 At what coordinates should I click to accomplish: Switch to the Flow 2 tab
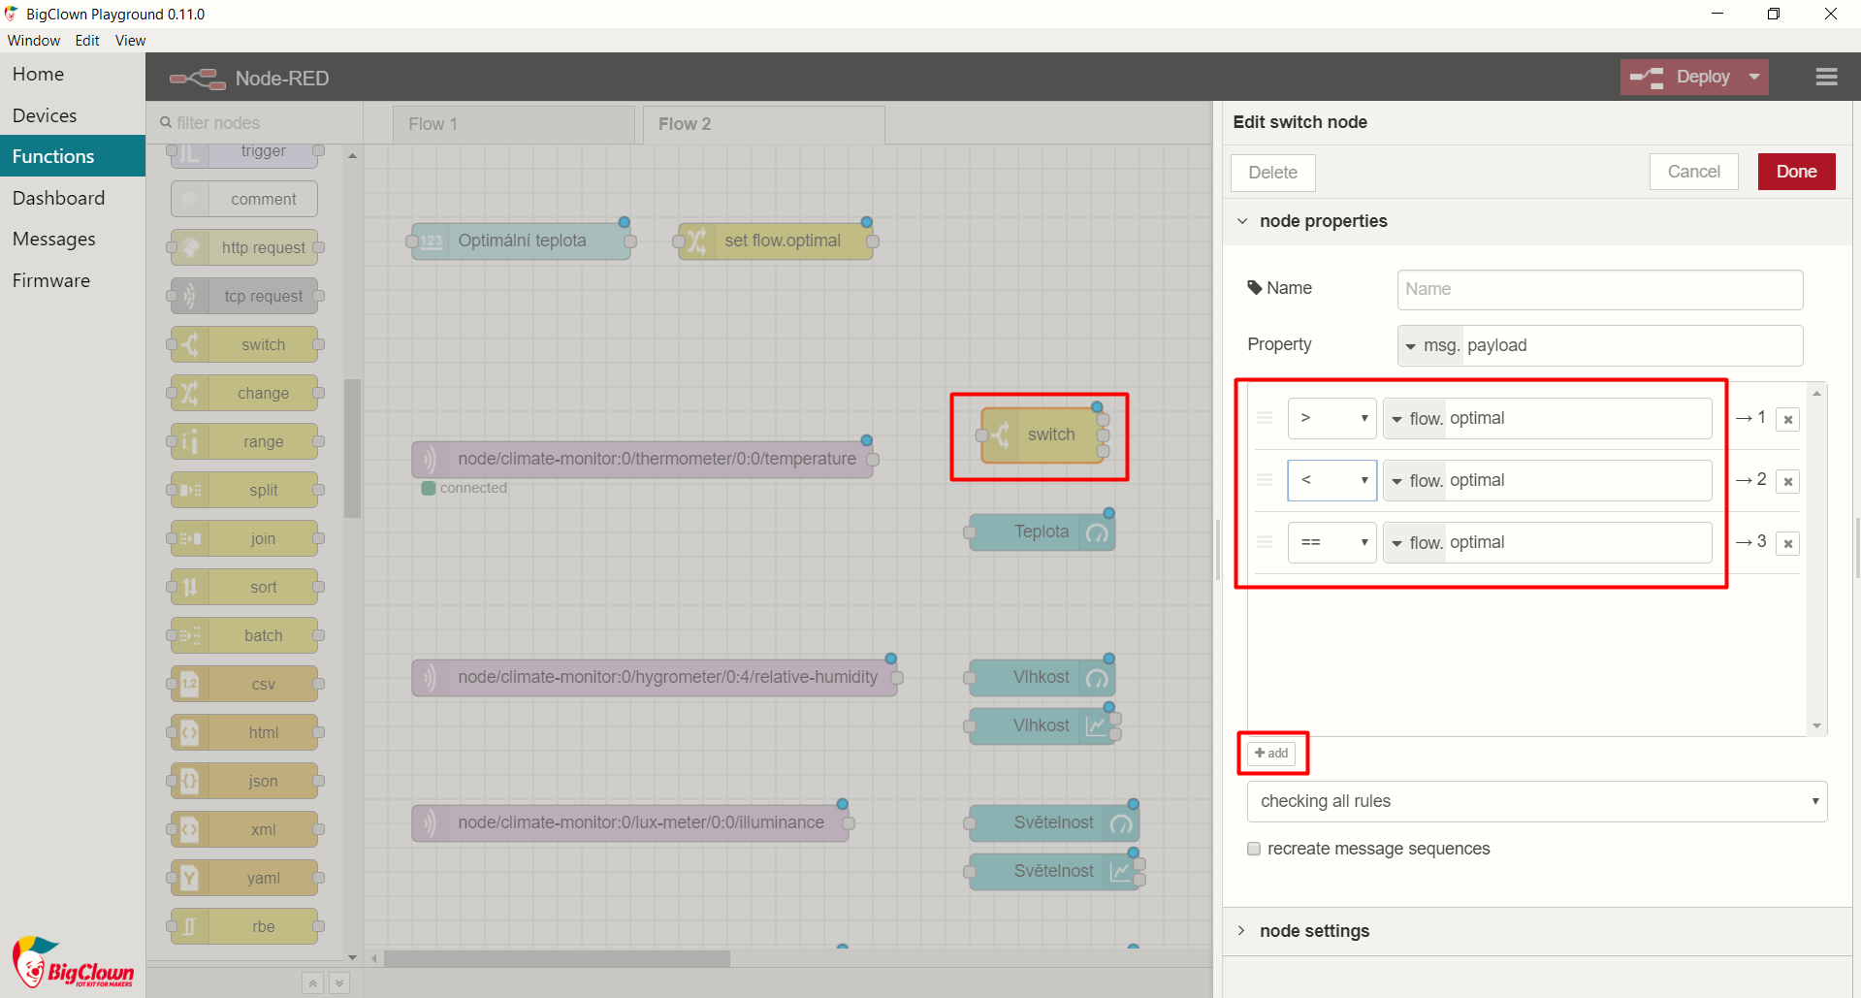click(764, 124)
